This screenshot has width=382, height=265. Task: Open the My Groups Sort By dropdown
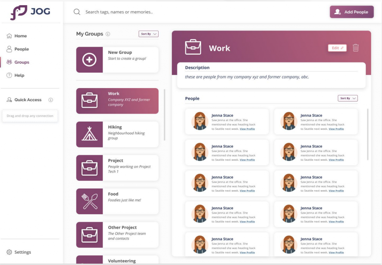click(x=148, y=34)
